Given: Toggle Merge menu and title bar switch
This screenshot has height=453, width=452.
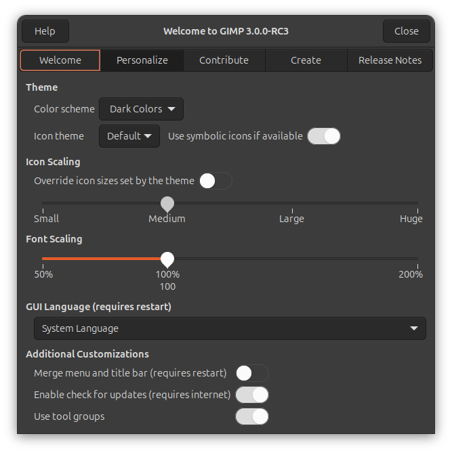Looking at the screenshot, I should tap(252, 373).
